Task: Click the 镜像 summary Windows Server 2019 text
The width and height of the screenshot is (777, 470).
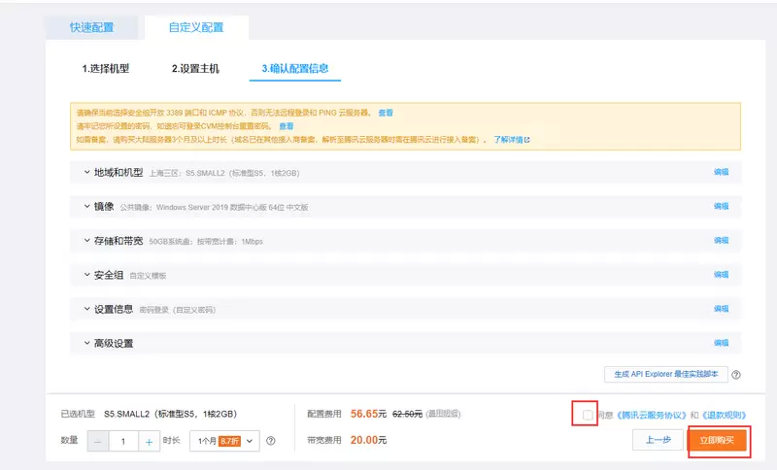Action: tap(214, 208)
